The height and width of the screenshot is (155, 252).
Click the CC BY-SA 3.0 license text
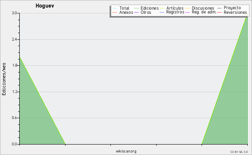click(239, 152)
